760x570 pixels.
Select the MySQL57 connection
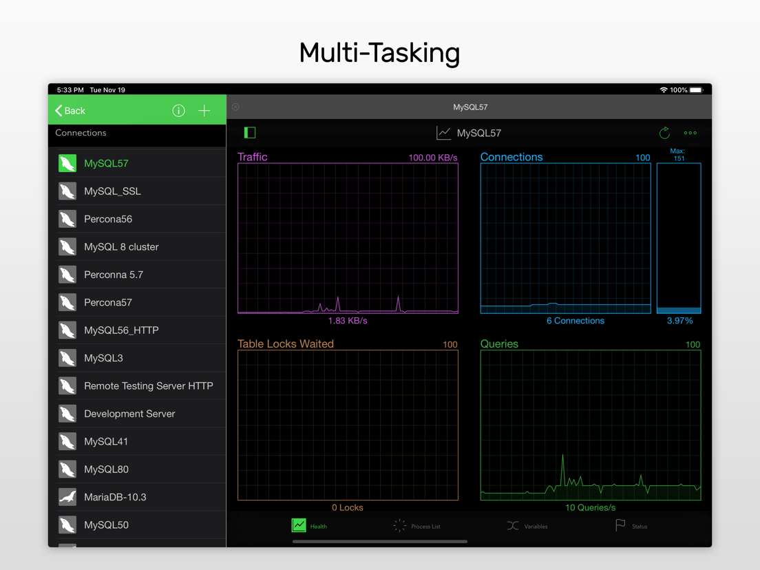pyautogui.click(x=138, y=163)
